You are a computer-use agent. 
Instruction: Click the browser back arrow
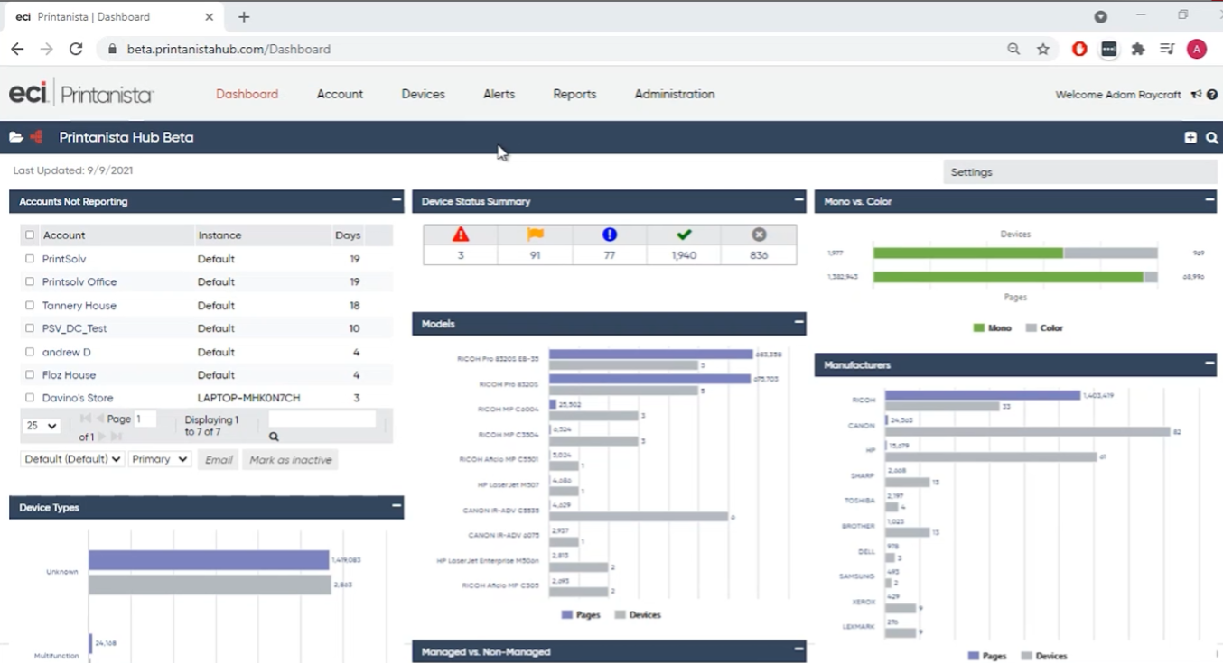click(17, 50)
